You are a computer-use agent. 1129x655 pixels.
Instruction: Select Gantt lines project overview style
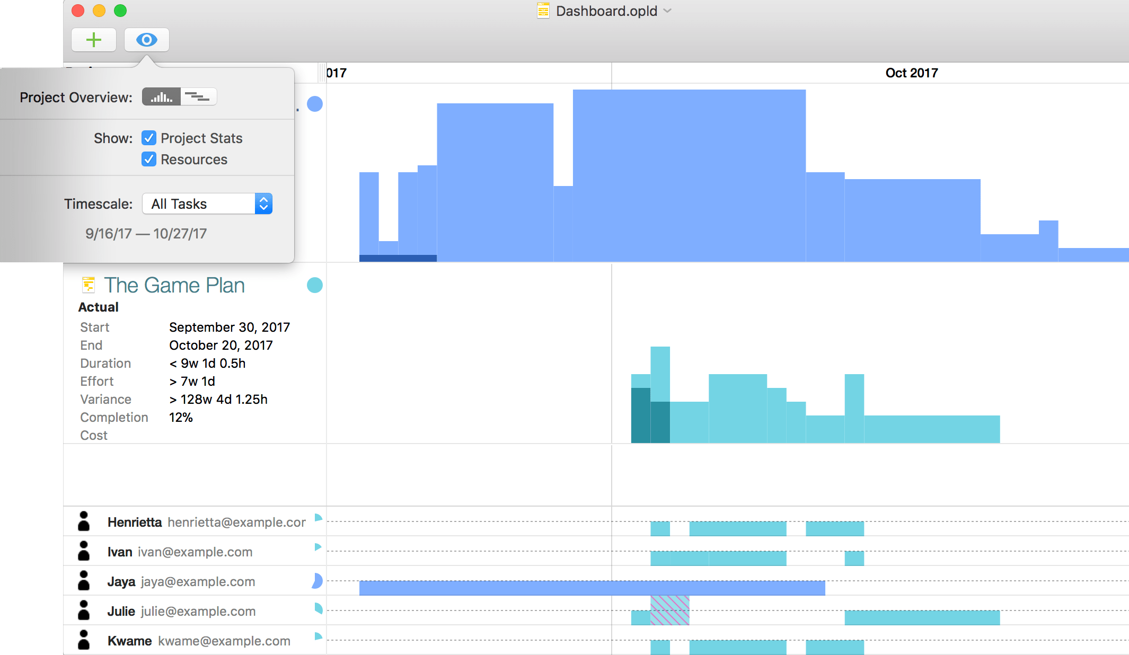click(198, 97)
